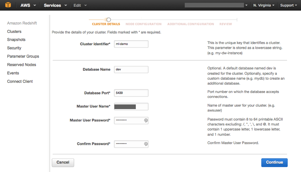Viewport: 301px width, 172px height.
Task: Click the Master User Password field
Action: click(x=131, y=120)
